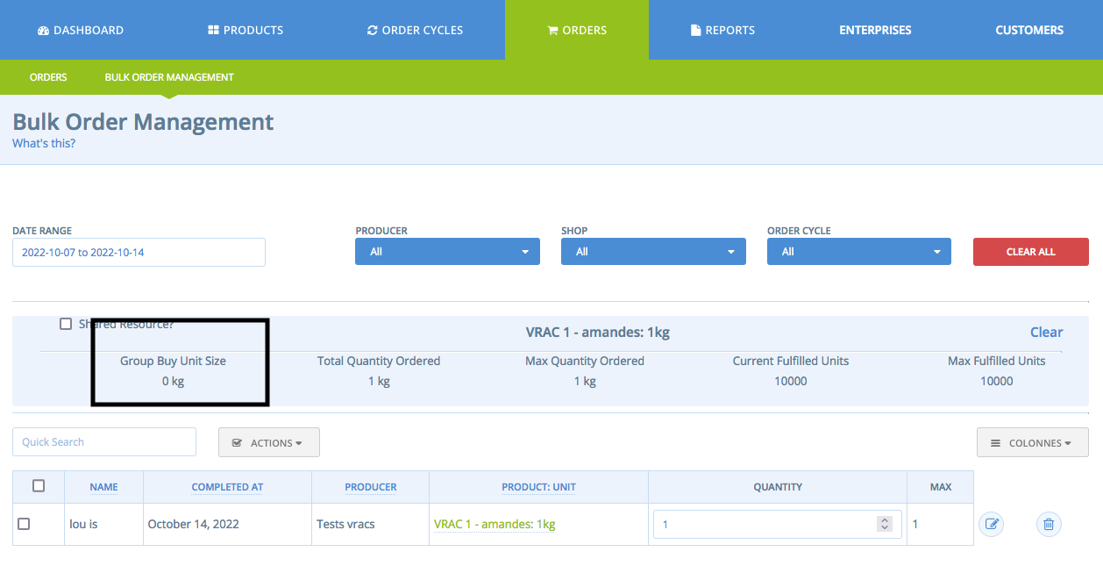The image size is (1103, 573).
Task: Increase quantity using the stepper arrows
Action: pos(884,519)
